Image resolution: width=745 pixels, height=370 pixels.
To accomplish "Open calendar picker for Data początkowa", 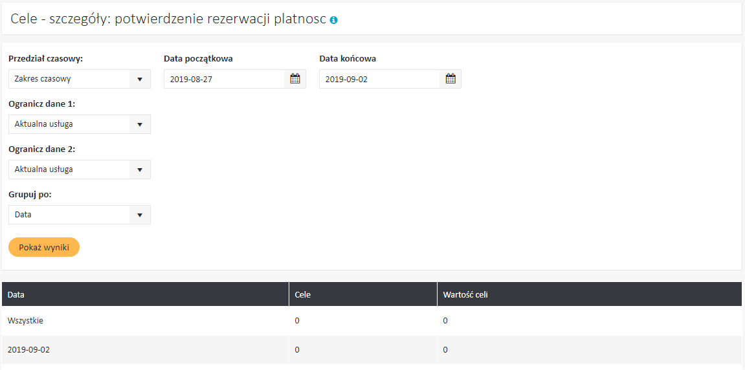I will coord(295,79).
